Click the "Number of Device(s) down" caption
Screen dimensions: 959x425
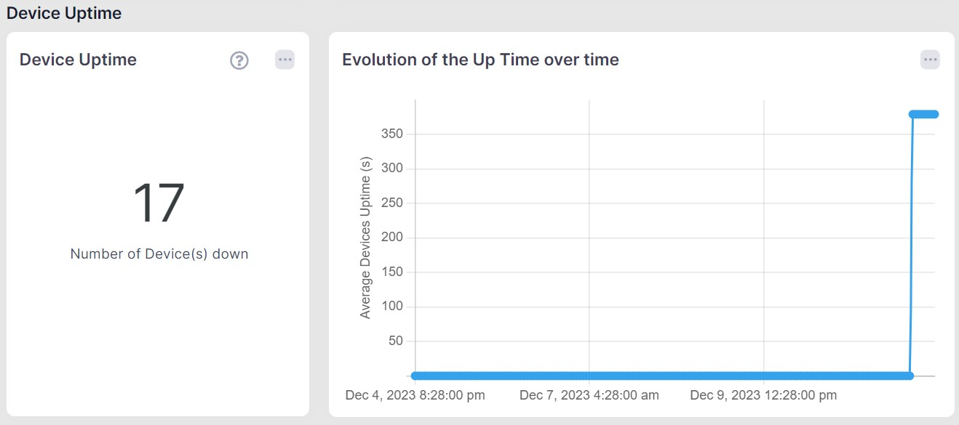tap(159, 254)
